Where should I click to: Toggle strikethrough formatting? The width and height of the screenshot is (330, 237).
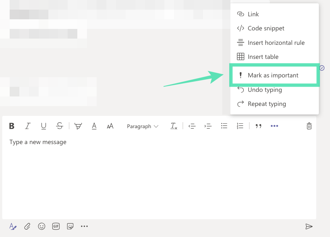click(x=59, y=126)
